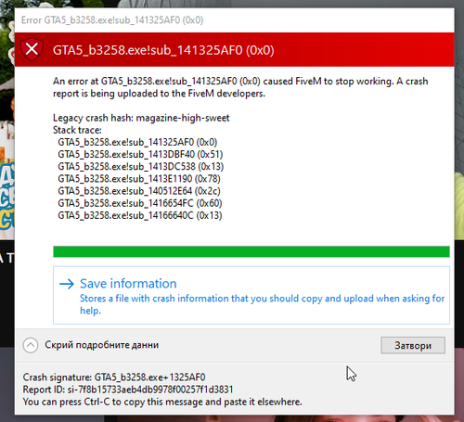Click the red error shield icon

32,49
